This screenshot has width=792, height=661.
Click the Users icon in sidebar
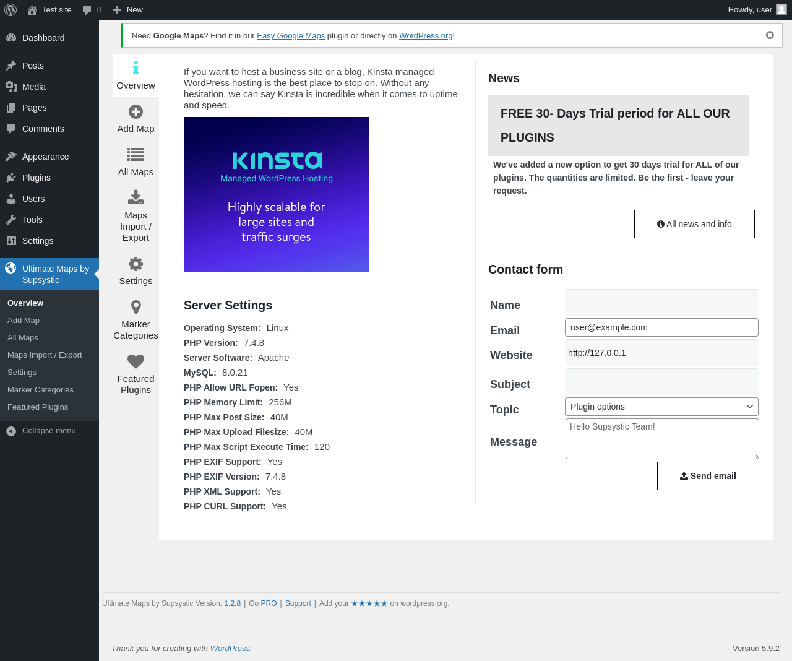click(11, 199)
